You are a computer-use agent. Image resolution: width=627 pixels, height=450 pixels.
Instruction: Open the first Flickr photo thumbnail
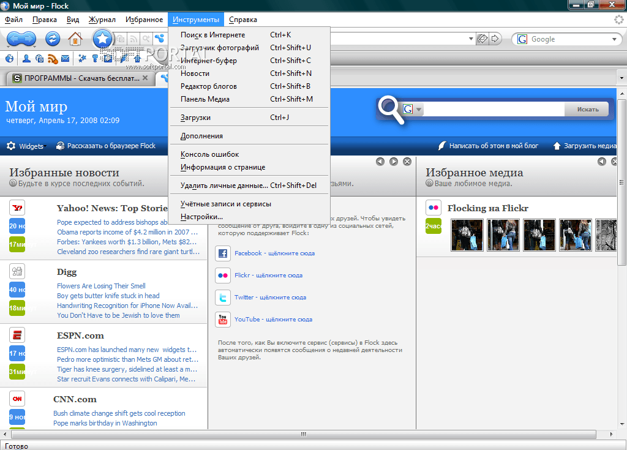tap(467, 235)
